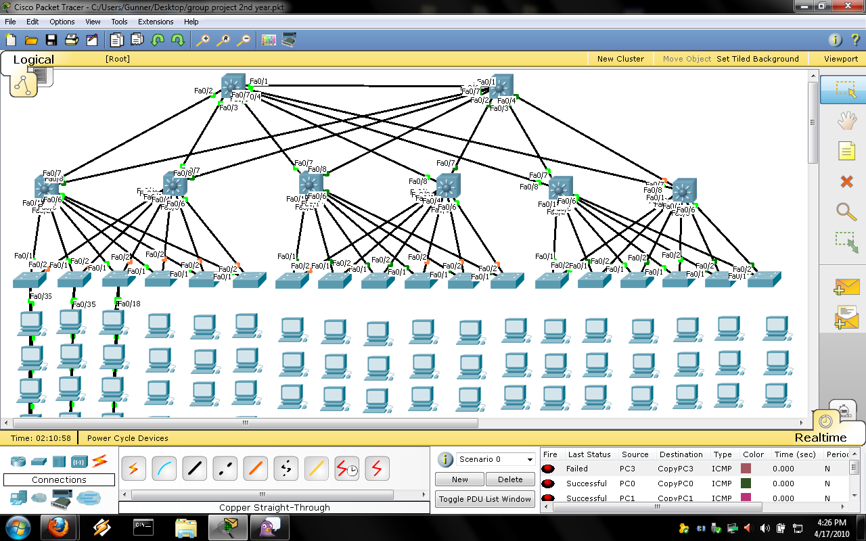Viewport: 866px width, 541px height.
Task: Switch to the Logical workspace tab
Action: click(x=33, y=59)
